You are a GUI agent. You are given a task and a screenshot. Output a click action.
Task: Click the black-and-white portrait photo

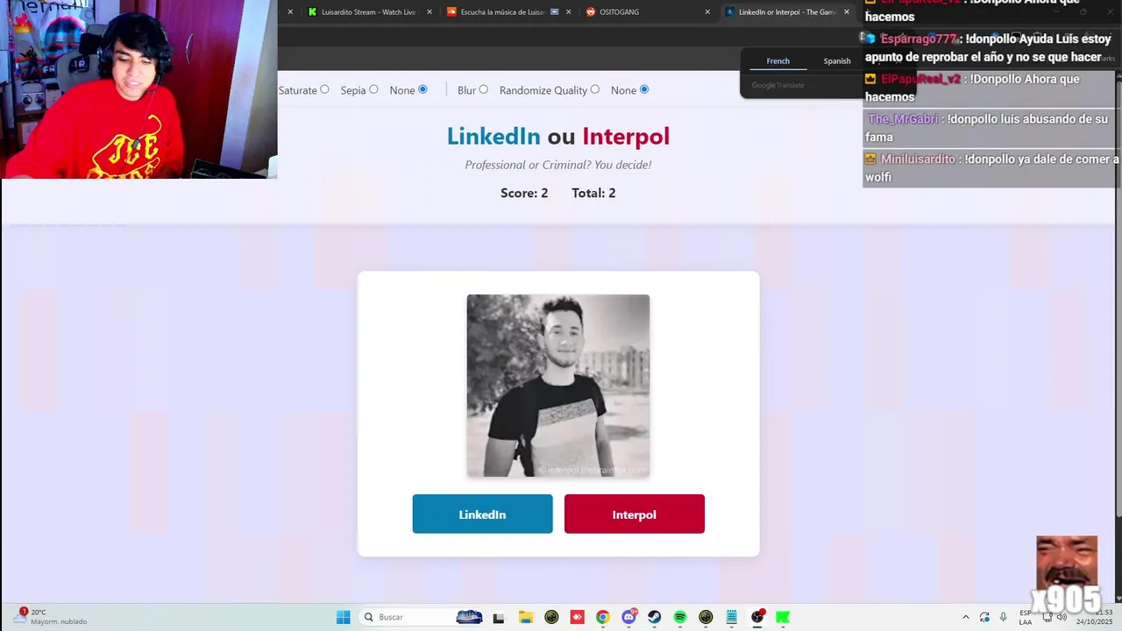click(x=558, y=386)
